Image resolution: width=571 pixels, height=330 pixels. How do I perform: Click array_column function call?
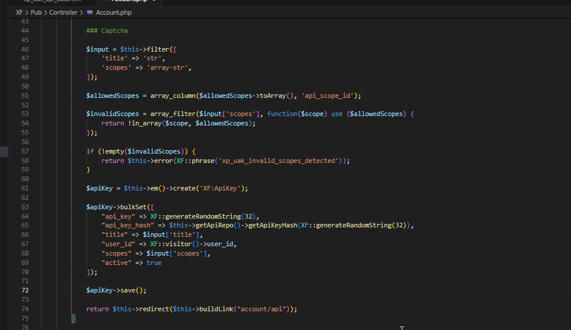[173, 96]
